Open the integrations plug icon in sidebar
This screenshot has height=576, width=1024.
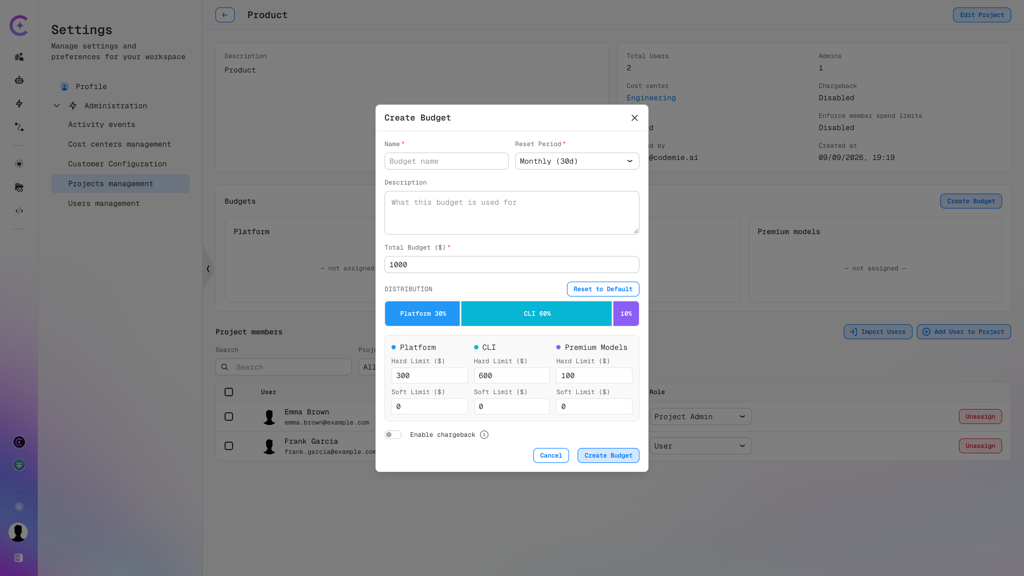click(x=19, y=164)
